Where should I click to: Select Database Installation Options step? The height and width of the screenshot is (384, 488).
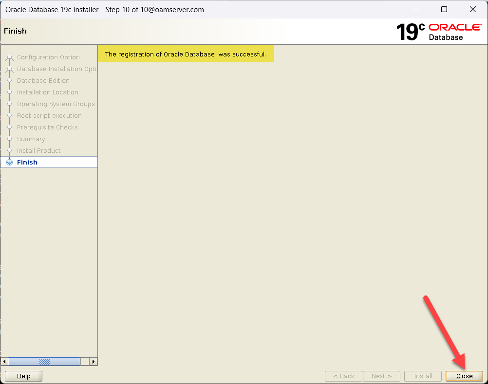[x=57, y=69]
